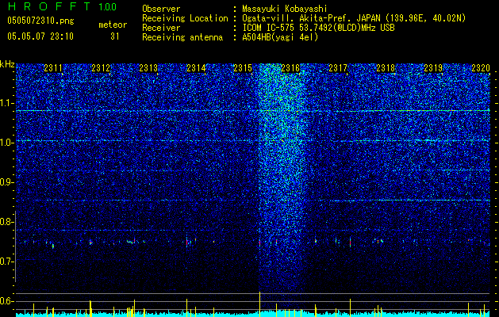Click the tallest yellow power spike near 2315
This screenshot has height=317, width=499.
(259, 303)
